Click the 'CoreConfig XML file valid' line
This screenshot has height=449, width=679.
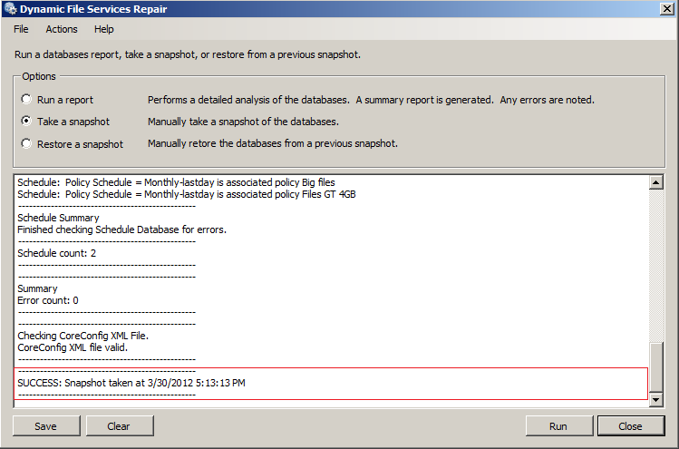(x=73, y=347)
